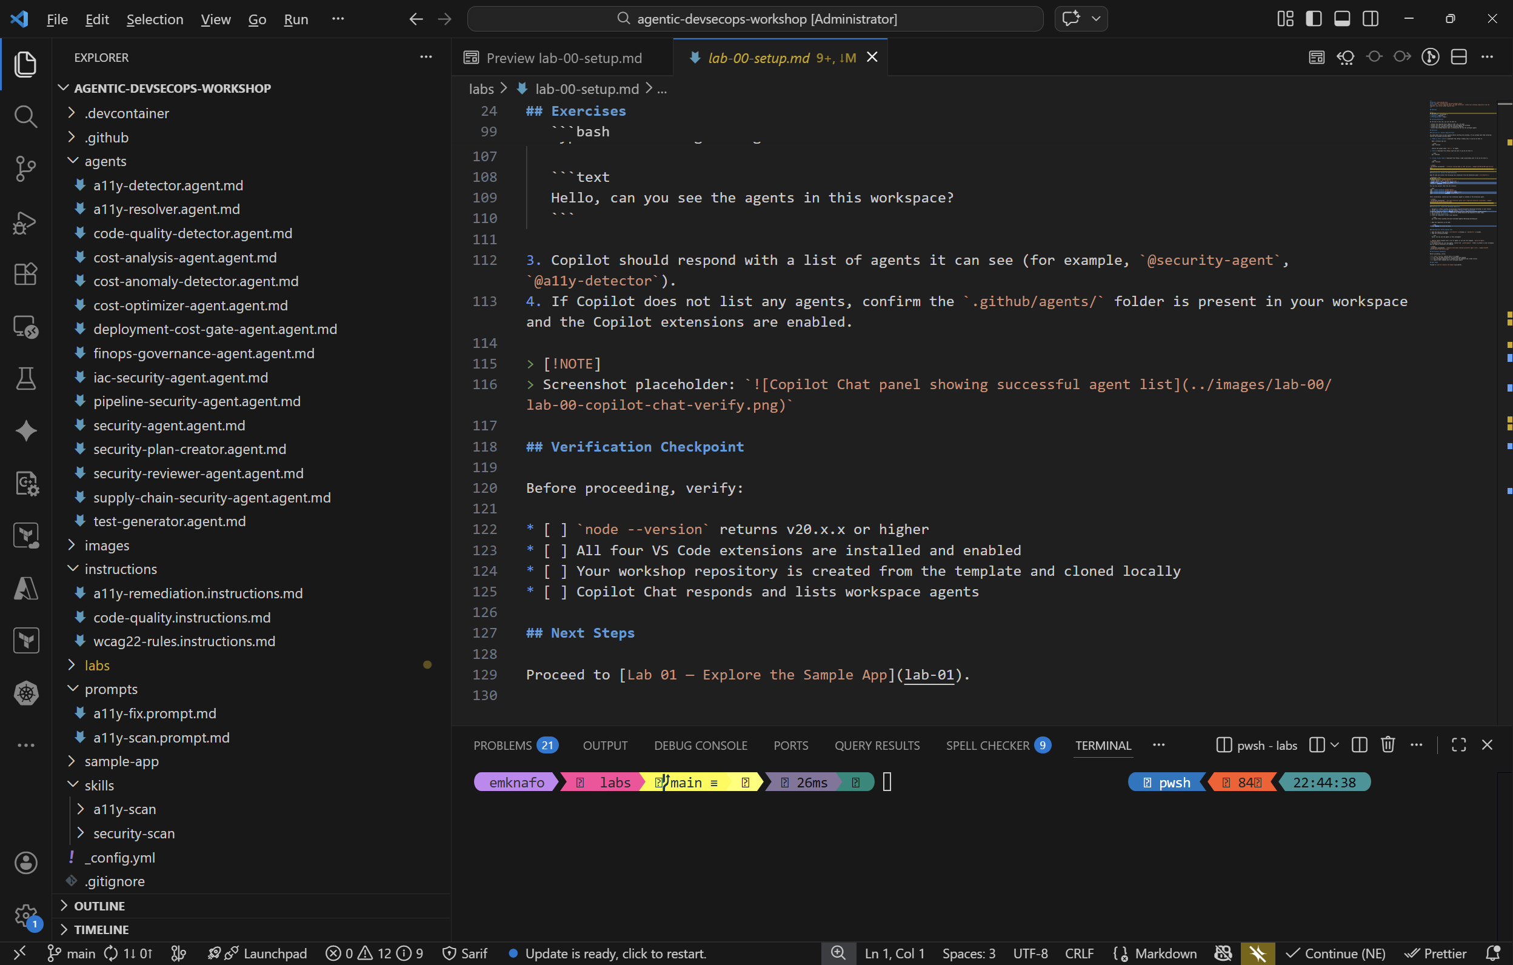Open the Extensions view

point(25,273)
